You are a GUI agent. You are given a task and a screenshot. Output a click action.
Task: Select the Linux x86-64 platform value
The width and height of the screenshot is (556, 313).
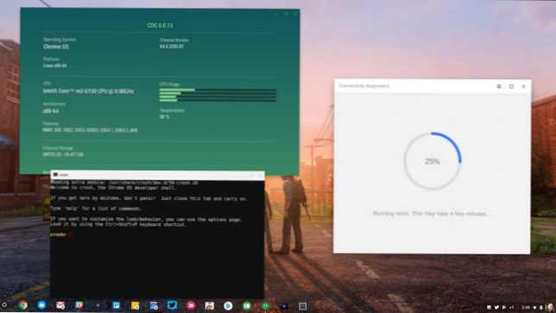tap(55, 66)
